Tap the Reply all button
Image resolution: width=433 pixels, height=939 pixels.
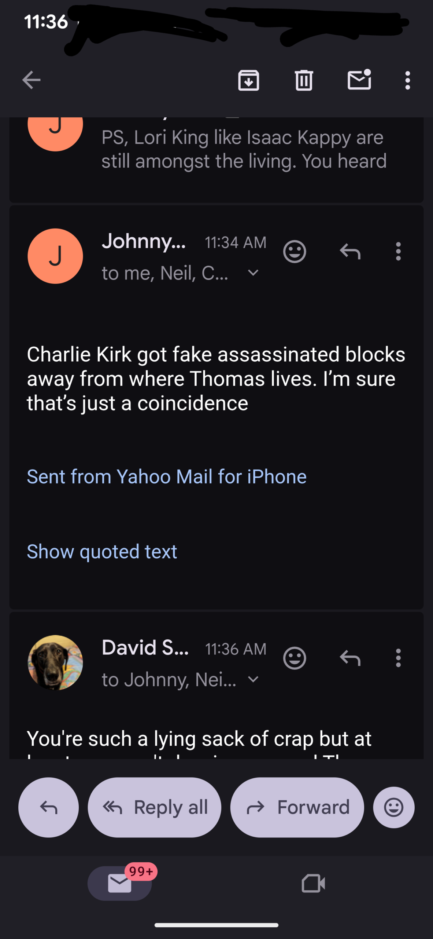click(155, 807)
